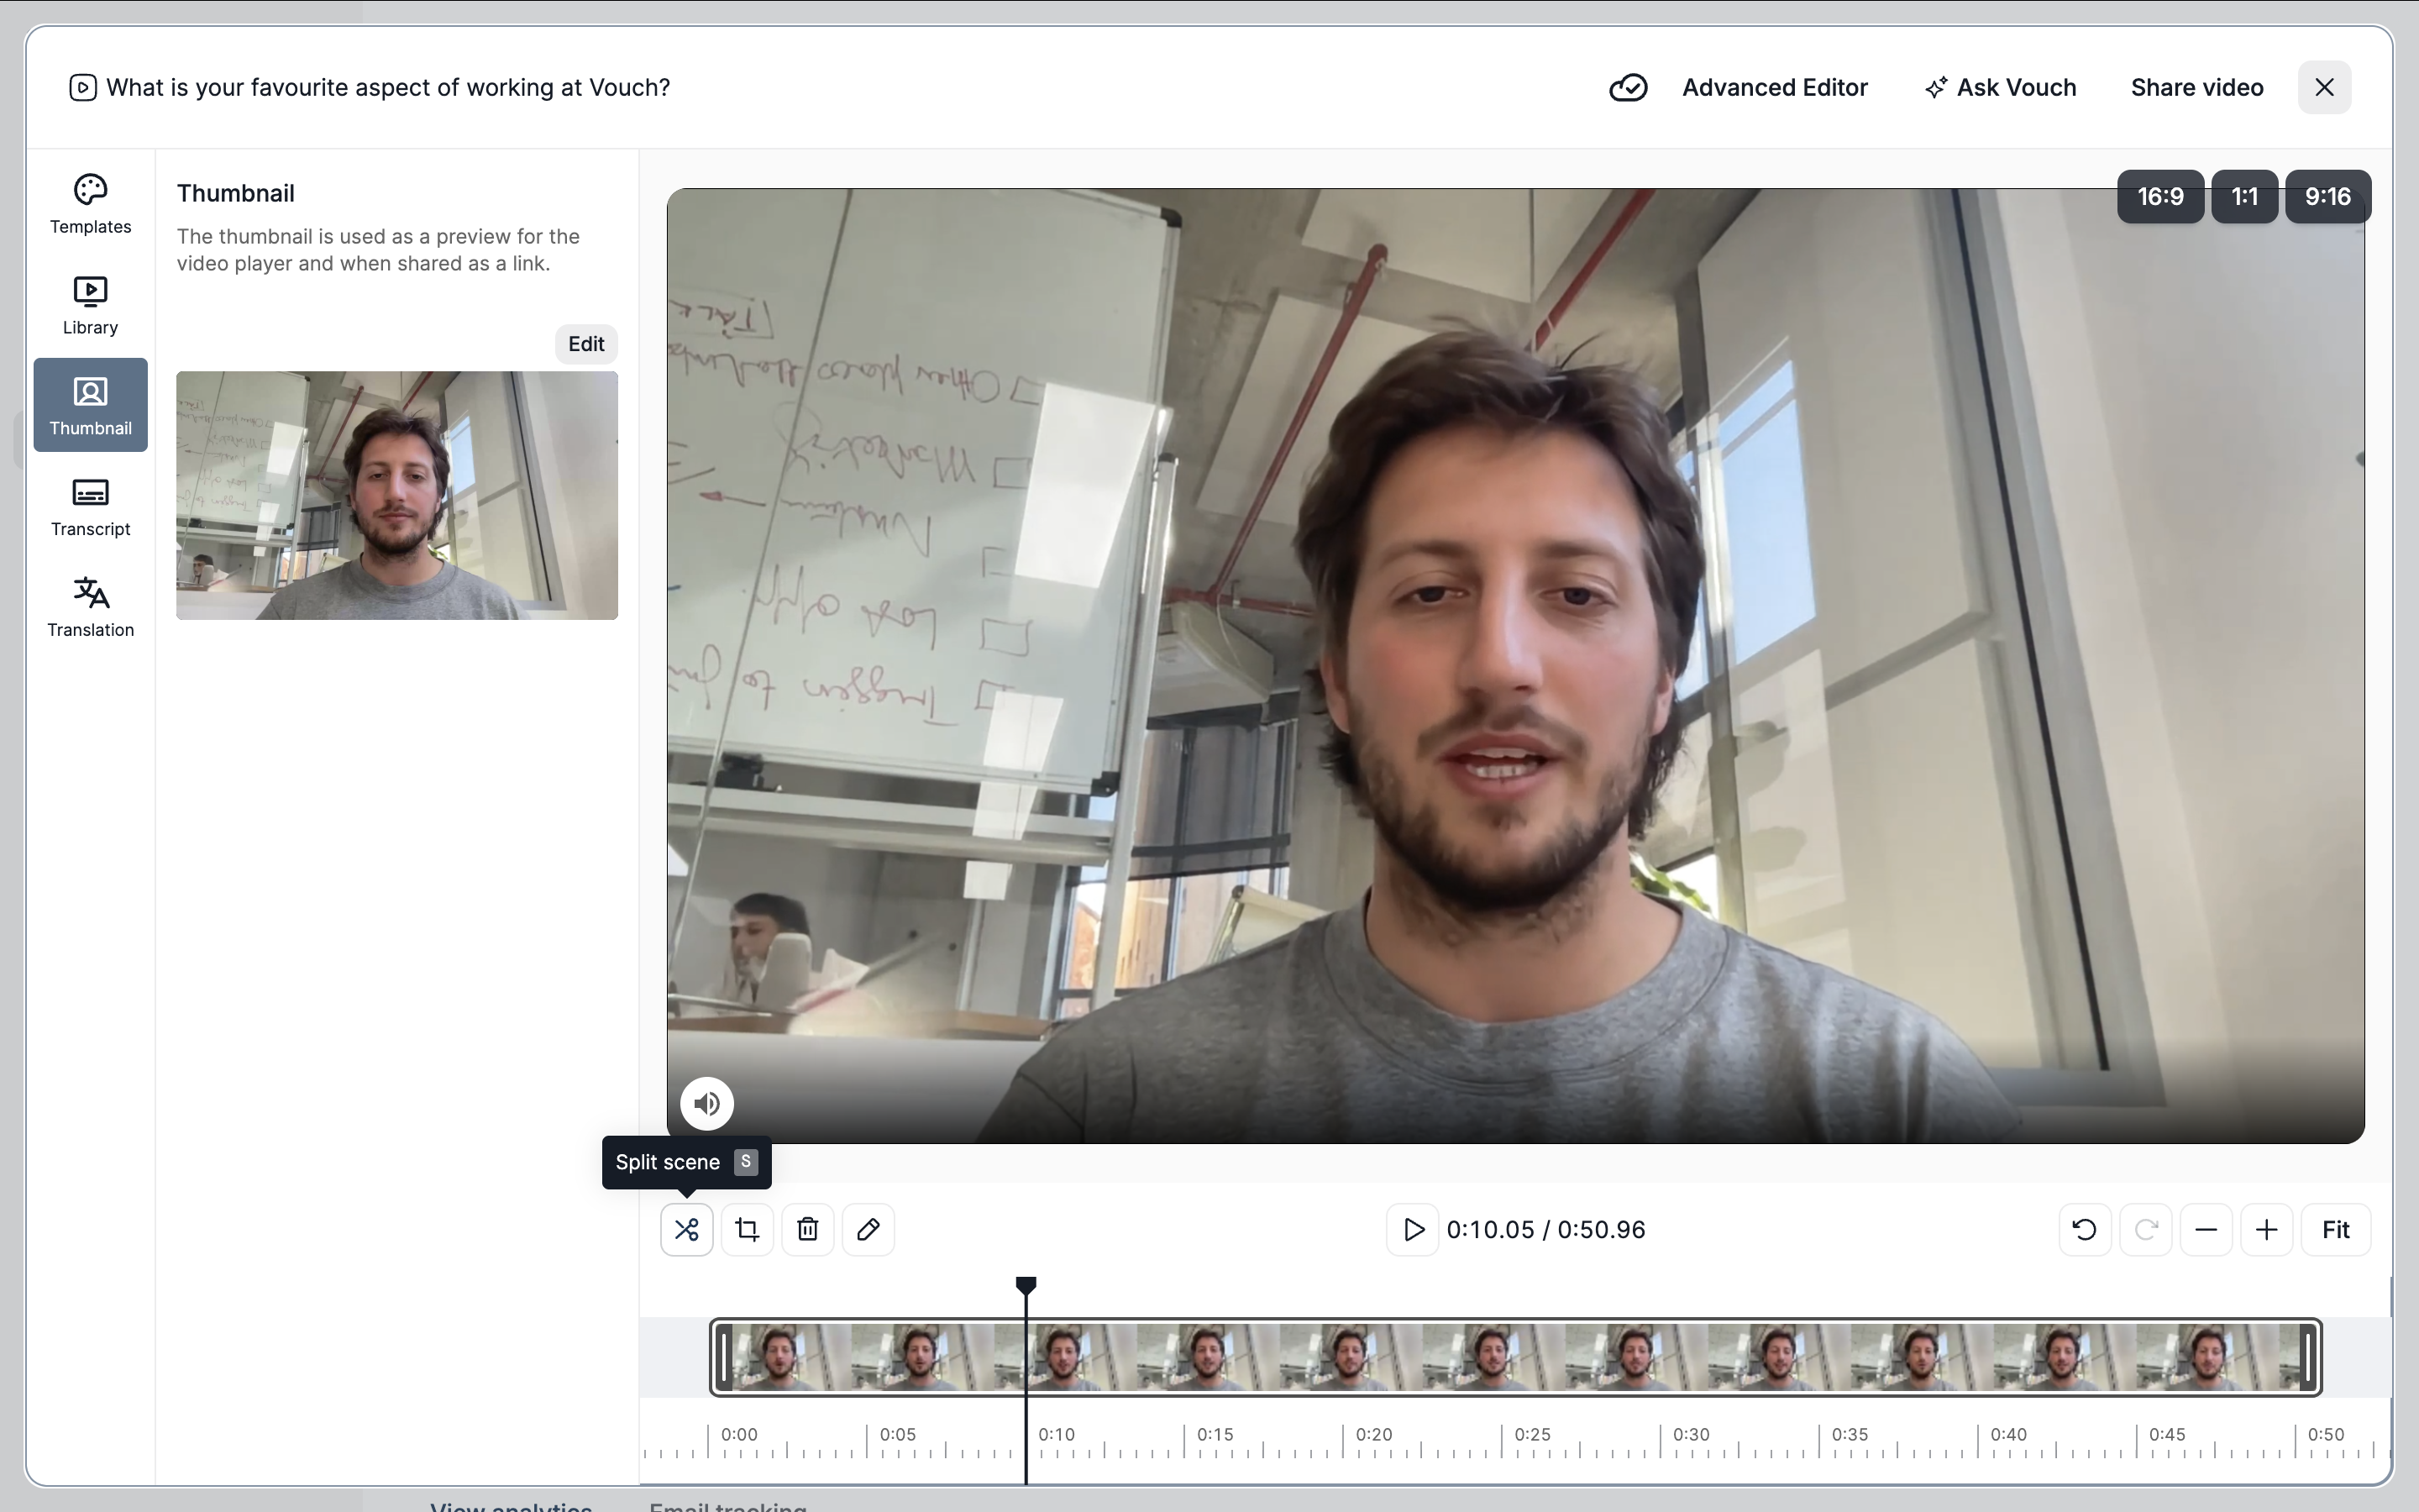Screen dimensions: 2419x1512
Task: Click the main video preview
Action: (1515, 665)
